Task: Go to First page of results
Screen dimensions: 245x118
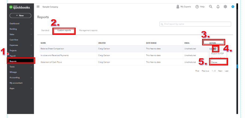Action: click(197, 71)
